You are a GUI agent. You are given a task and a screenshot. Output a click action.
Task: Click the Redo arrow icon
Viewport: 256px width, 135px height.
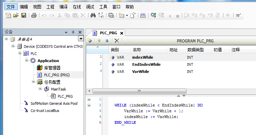(52, 16)
